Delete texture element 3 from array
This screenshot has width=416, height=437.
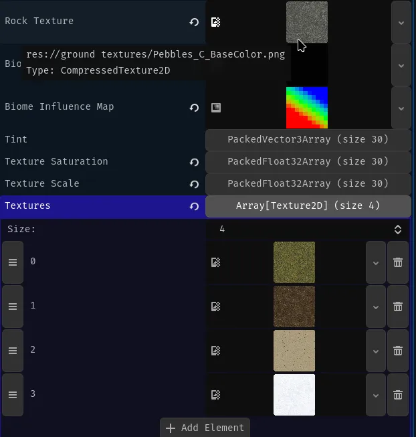(398, 395)
